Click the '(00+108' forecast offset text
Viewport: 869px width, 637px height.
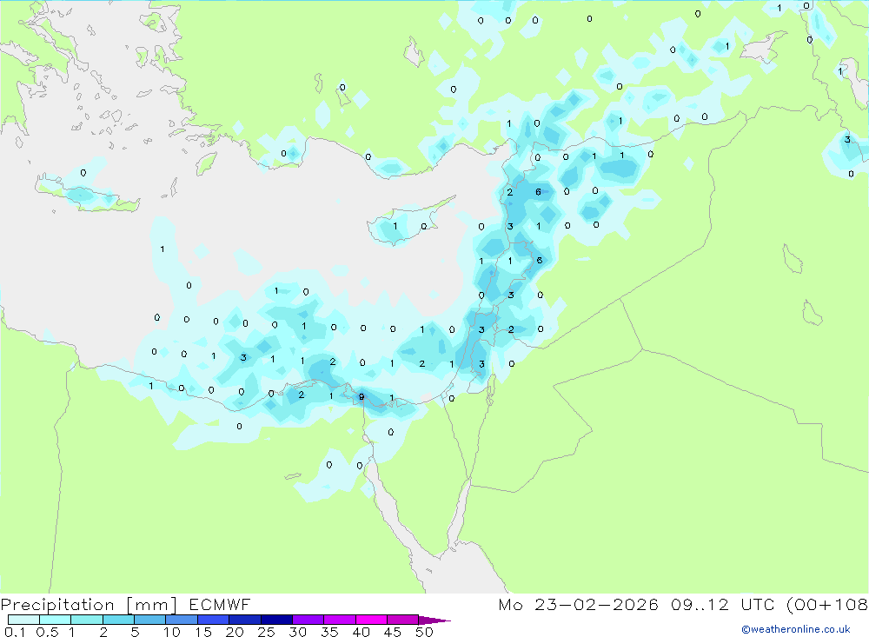click(827, 605)
